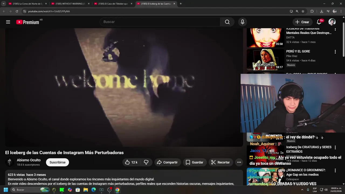Open ESP LAA keyboard language switcher

[x=315, y=190]
